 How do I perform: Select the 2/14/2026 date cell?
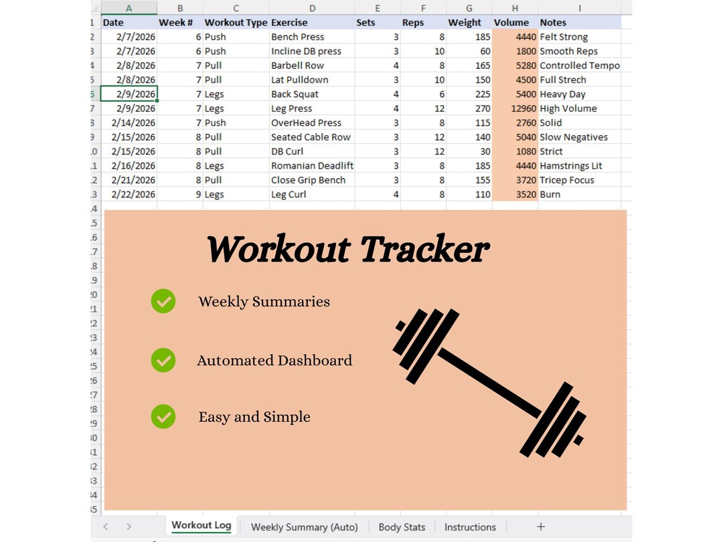pos(129,122)
